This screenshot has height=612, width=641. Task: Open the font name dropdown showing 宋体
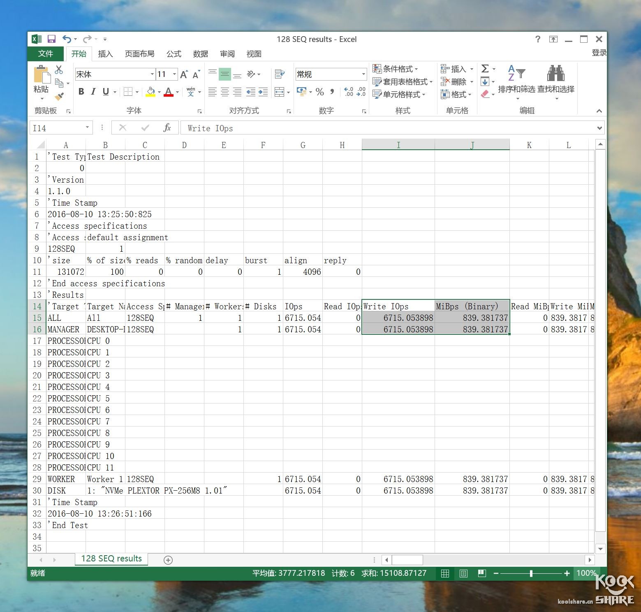point(152,74)
